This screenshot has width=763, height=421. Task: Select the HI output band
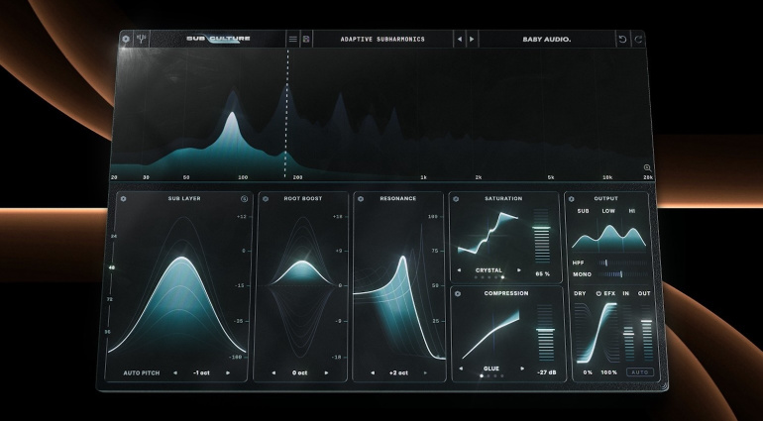632,211
